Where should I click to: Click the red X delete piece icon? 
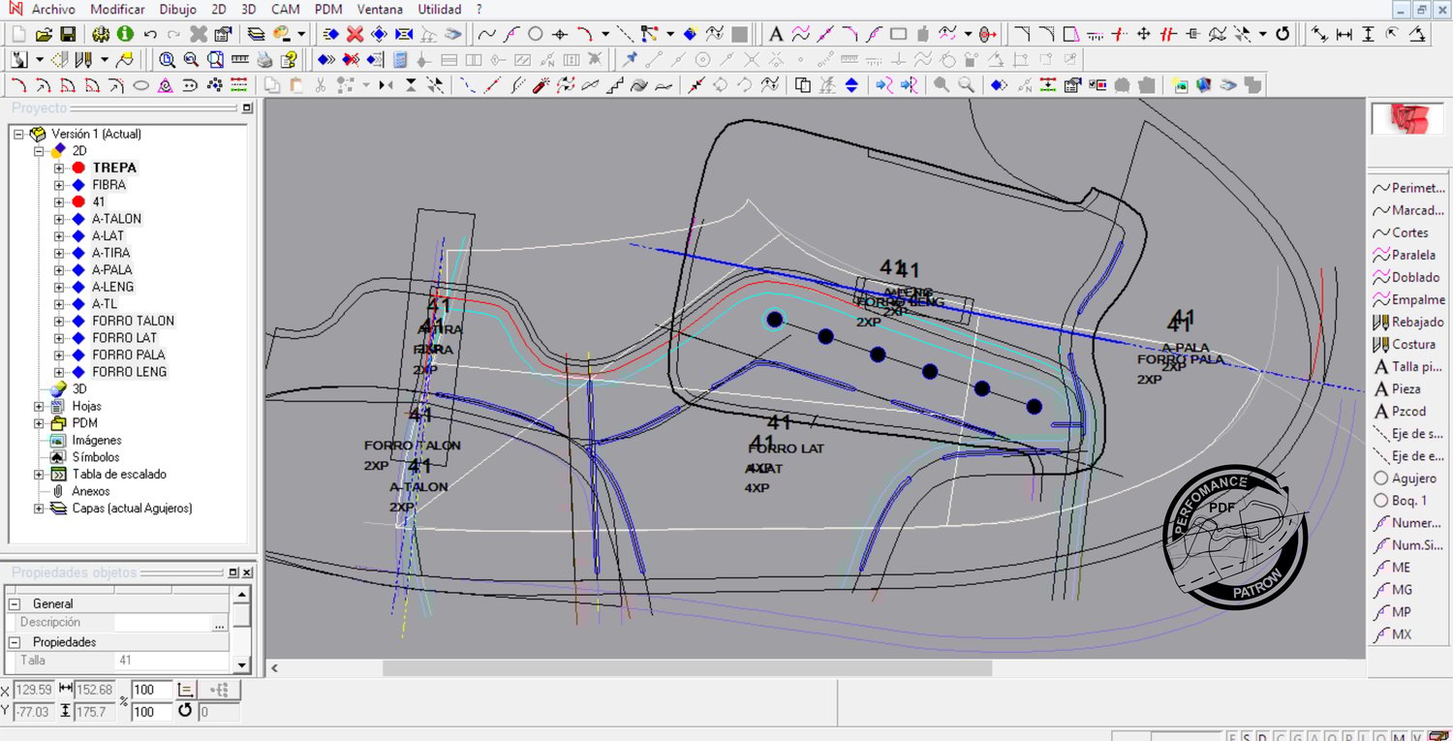coord(355,34)
